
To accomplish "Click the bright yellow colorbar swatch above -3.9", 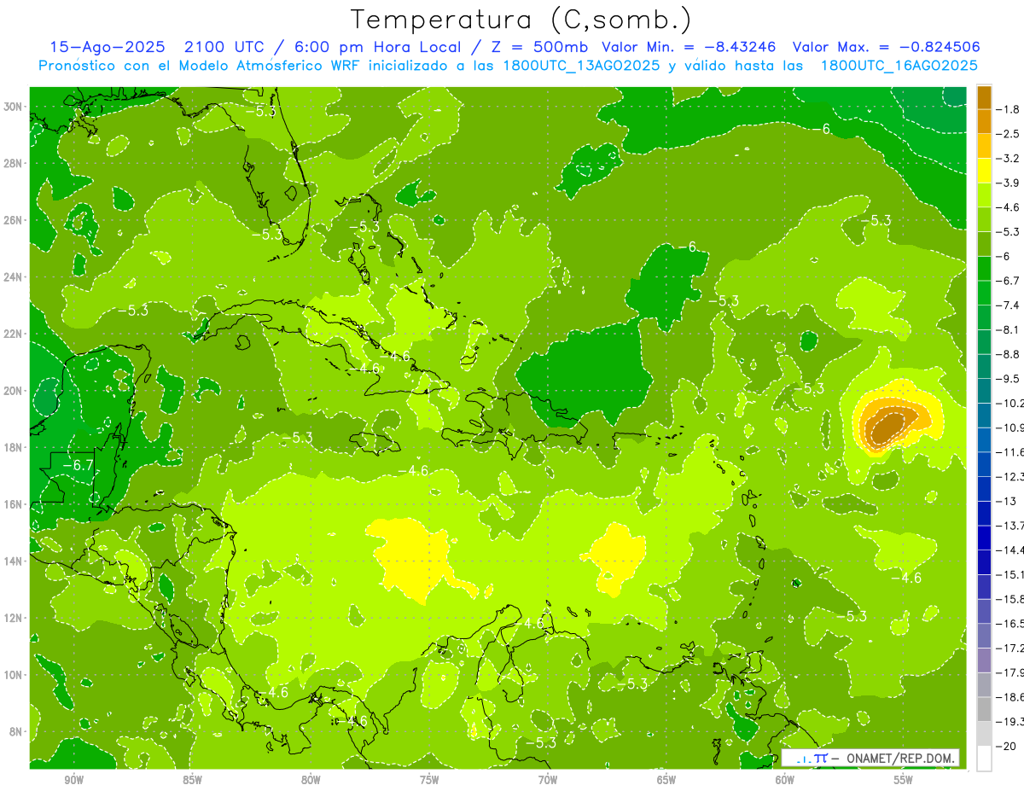I will [984, 171].
